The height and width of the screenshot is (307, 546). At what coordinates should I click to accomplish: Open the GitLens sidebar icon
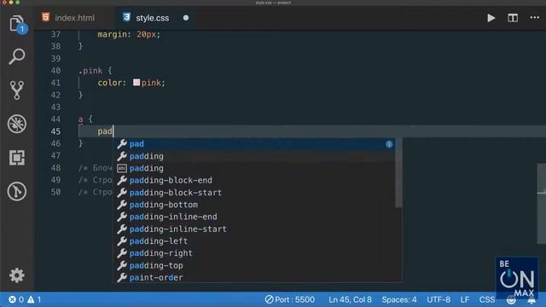[x=17, y=191]
